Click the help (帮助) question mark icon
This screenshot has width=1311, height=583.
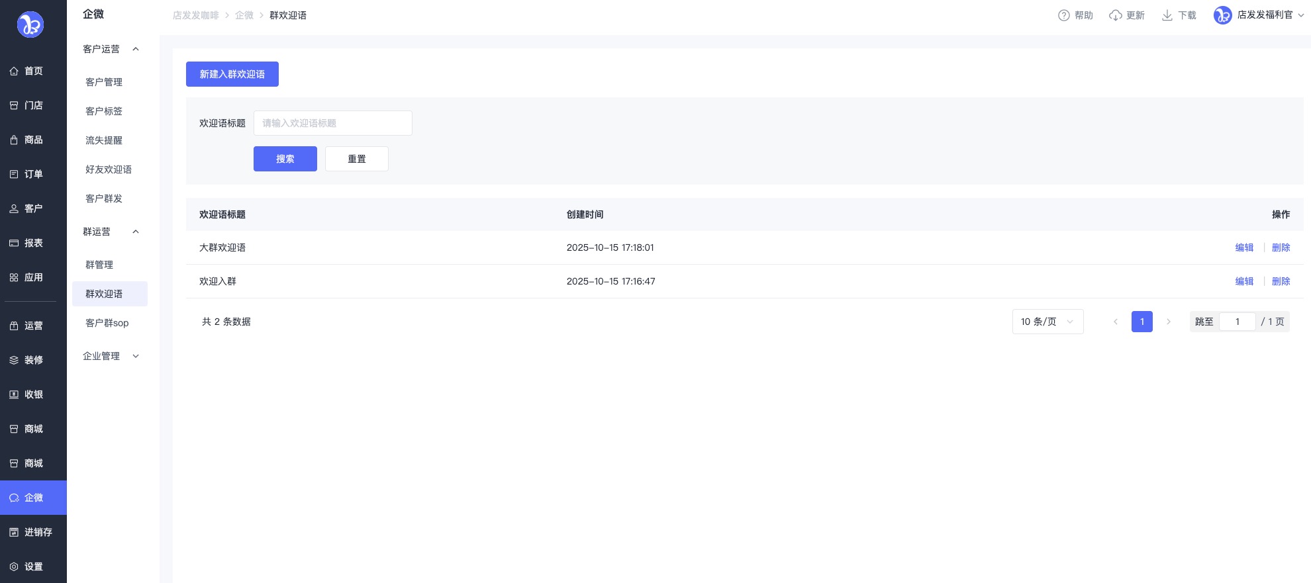(1063, 15)
